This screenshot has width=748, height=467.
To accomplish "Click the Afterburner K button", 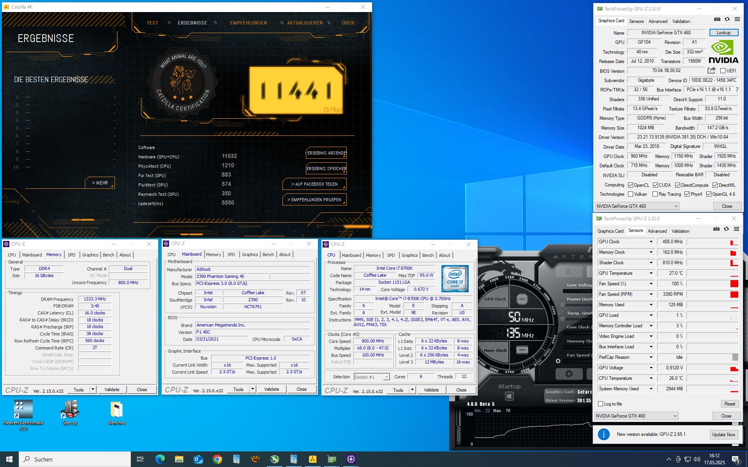I will click(x=569, y=272).
